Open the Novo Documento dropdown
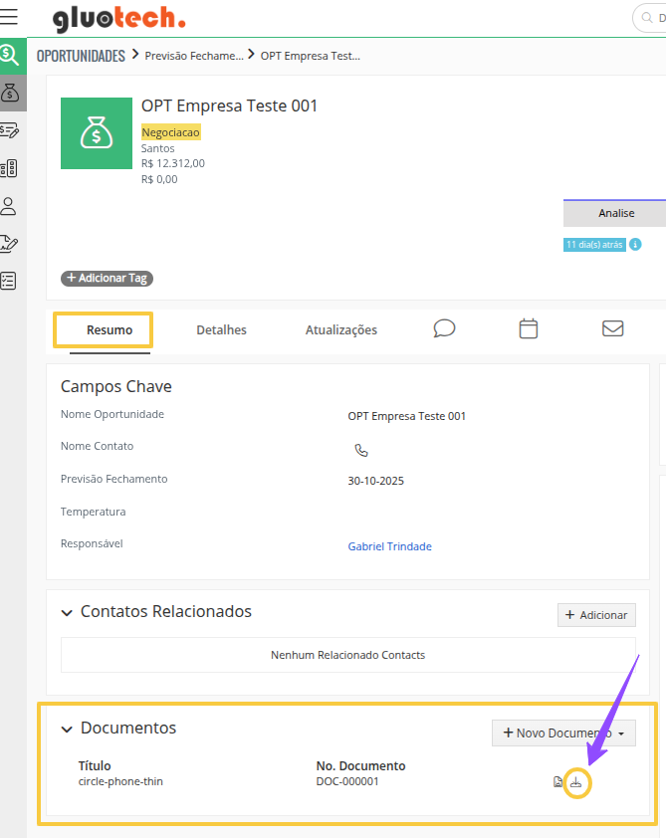This screenshot has width=666, height=838. coord(563,733)
